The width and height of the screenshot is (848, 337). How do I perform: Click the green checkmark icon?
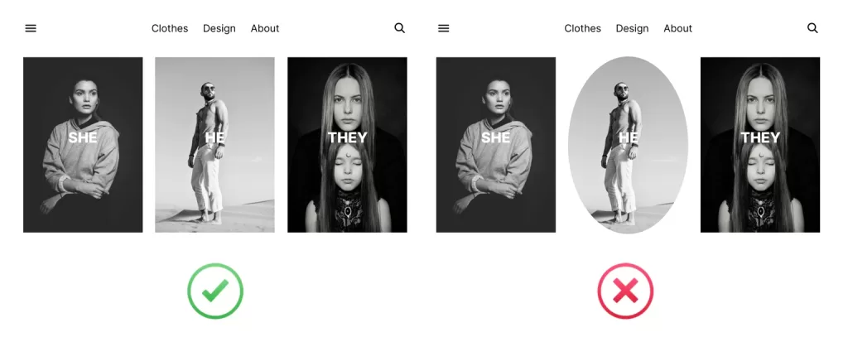(x=215, y=291)
